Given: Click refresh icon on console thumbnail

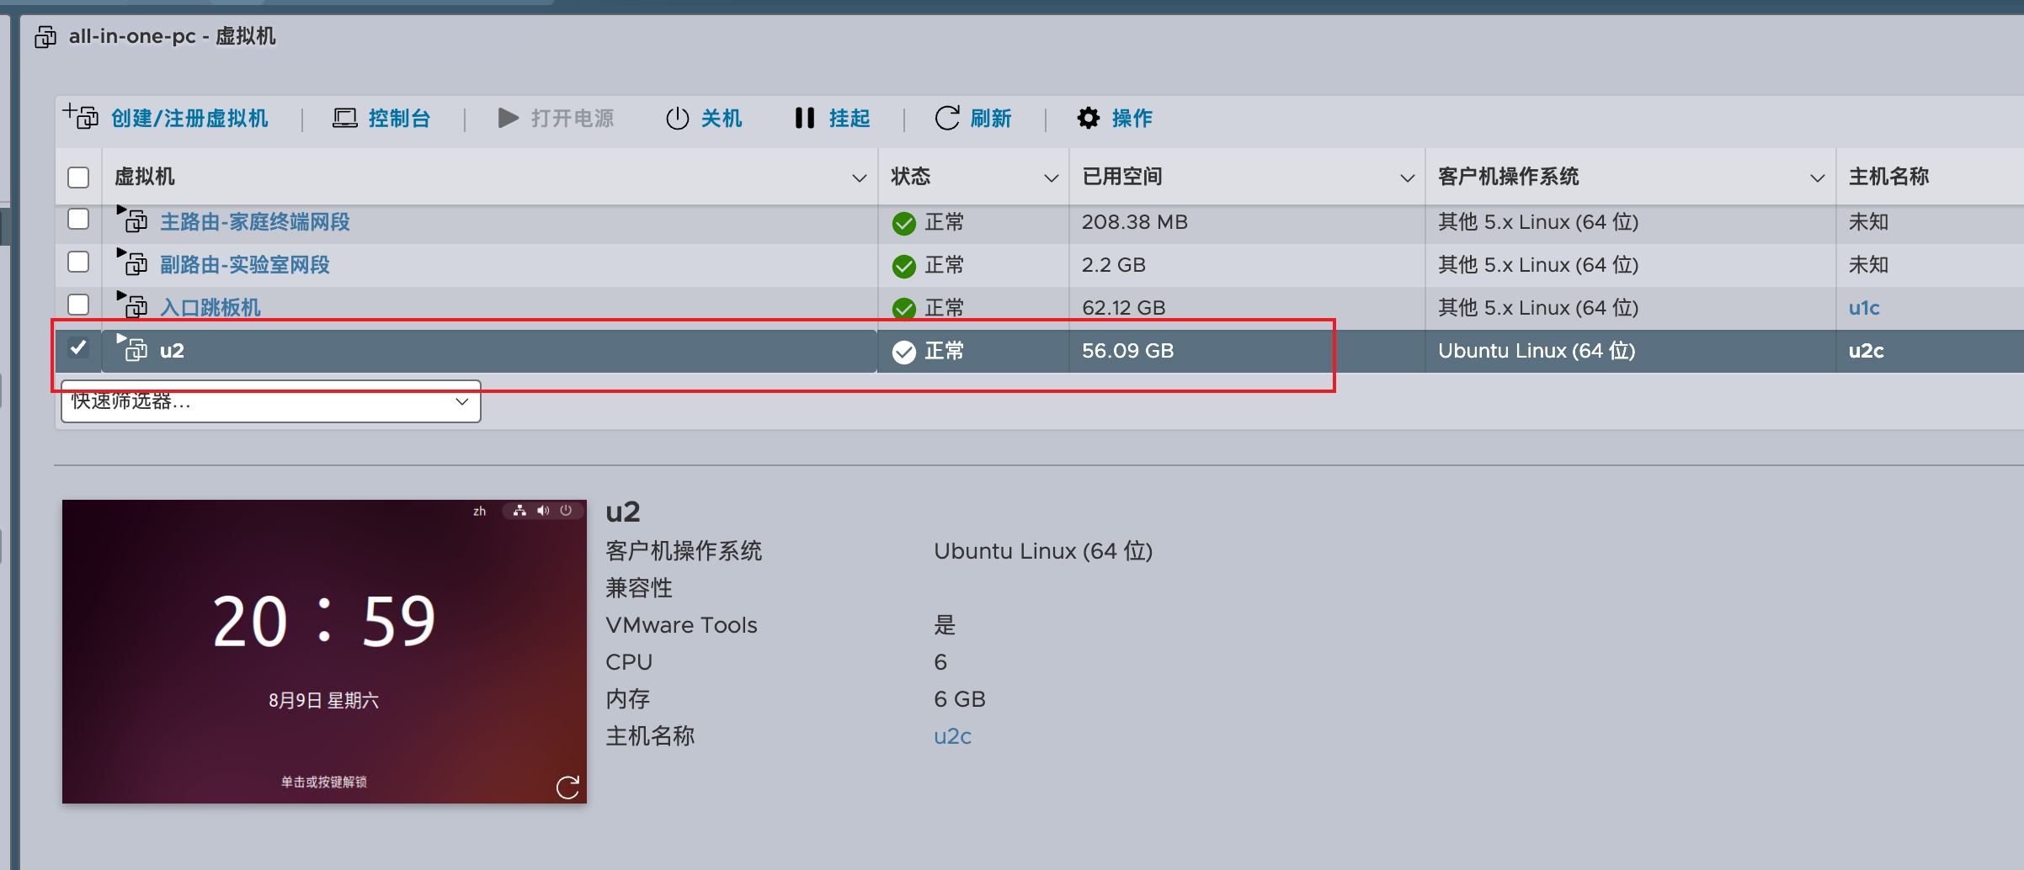Looking at the screenshot, I should click(567, 787).
